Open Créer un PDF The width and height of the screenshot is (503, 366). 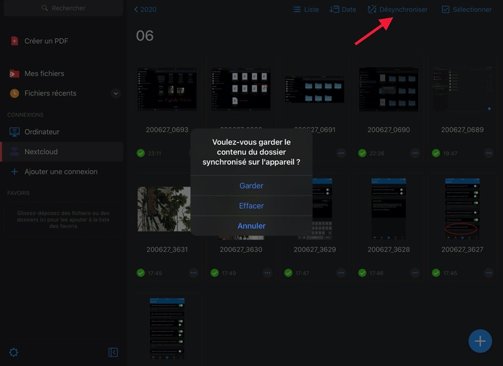tap(46, 41)
